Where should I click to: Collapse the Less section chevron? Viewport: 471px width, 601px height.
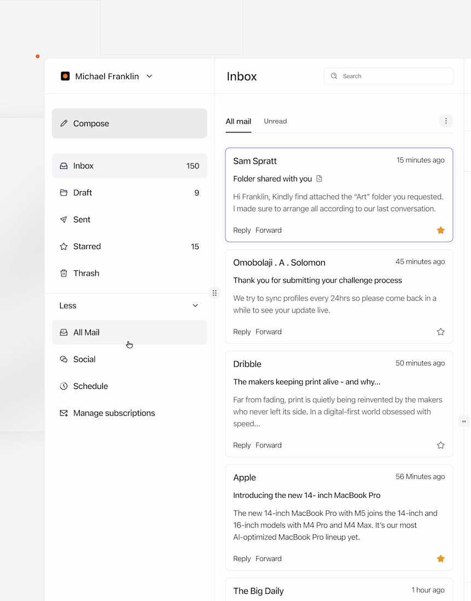point(195,305)
